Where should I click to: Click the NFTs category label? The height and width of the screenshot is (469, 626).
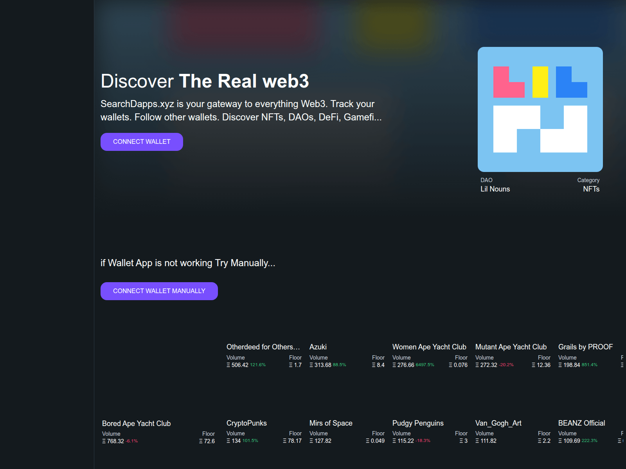pyautogui.click(x=591, y=189)
